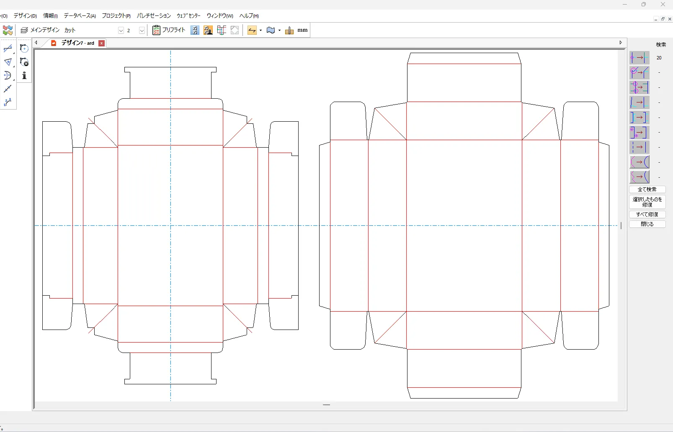The height and width of the screenshot is (432, 673).
Task: Open the メインデザイン カット layer dropdown
Action: (x=121, y=31)
